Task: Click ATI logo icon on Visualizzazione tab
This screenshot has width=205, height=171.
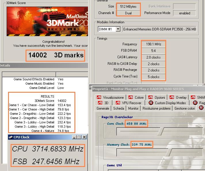Action: coord(99,97)
